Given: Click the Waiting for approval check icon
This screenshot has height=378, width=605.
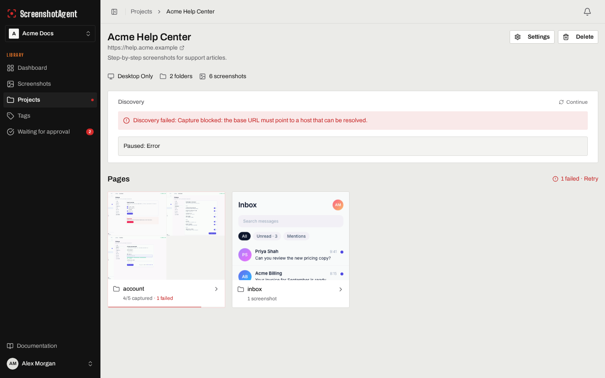Looking at the screenshot, I should pos(11,132).
